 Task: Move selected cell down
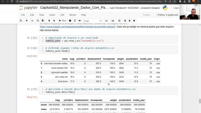pyautogui.click(x=54, y=21)
